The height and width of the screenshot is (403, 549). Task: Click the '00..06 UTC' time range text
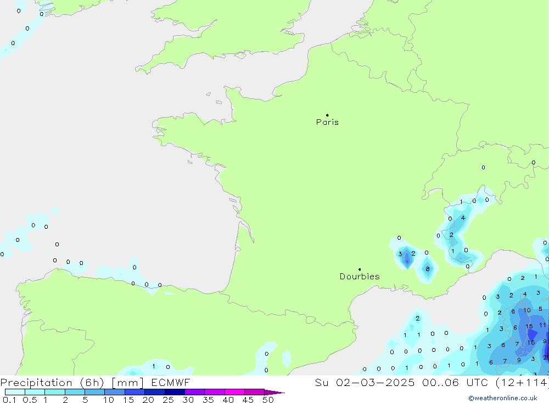[x=455, y=382]
